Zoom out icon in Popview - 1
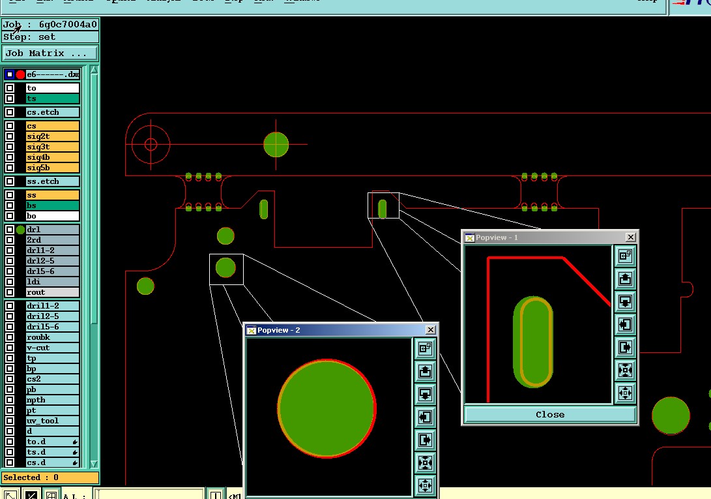Screen dimensions: 711x499 625,393
